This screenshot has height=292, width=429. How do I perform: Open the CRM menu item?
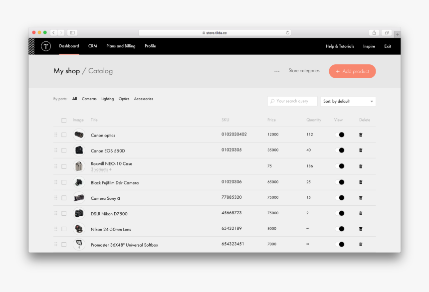[x=92, y=46]
